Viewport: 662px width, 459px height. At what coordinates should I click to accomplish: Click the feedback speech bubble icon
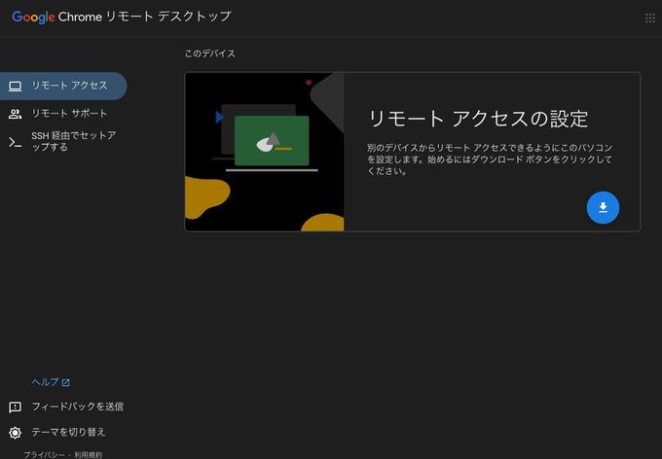tap(16, 407)
